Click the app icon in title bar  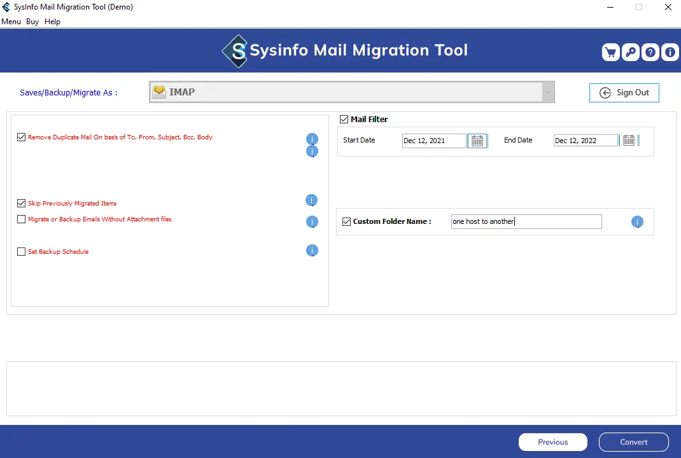tap(6, 7)
